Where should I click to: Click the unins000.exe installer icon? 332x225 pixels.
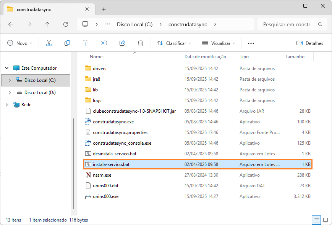tap(88, 196)
